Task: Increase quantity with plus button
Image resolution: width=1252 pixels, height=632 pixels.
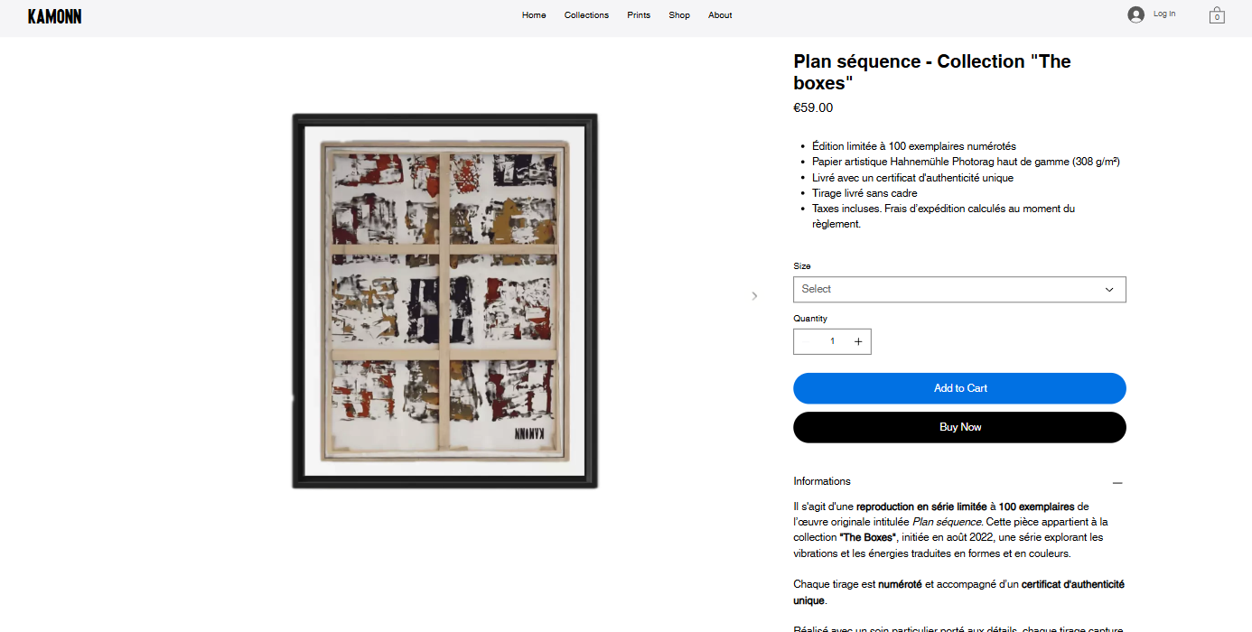Action: click(857, 342)
